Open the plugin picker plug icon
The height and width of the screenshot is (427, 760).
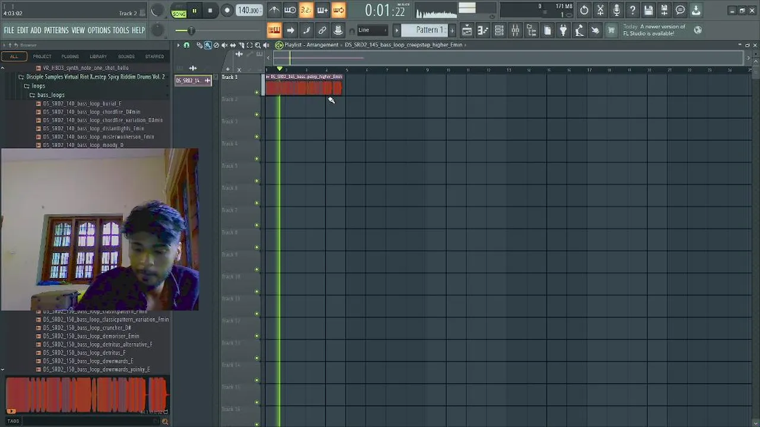point(563,30)
